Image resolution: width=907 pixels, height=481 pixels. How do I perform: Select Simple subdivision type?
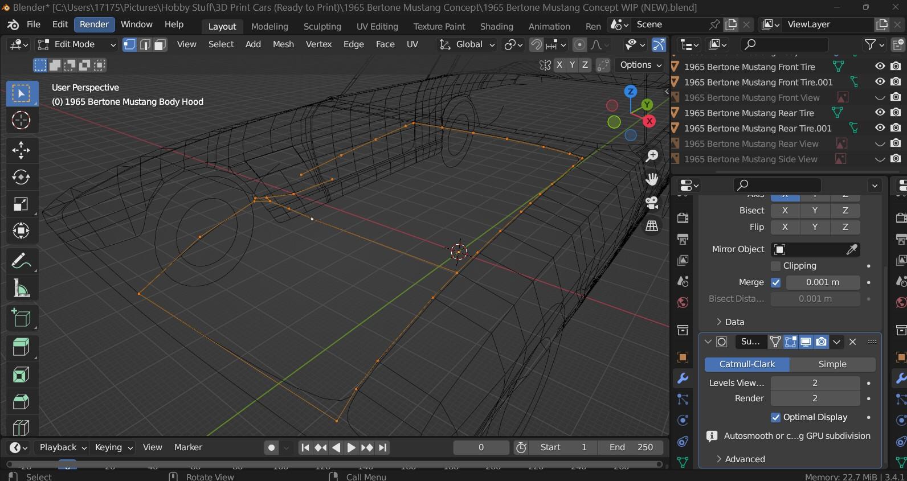tap(832, 364)
